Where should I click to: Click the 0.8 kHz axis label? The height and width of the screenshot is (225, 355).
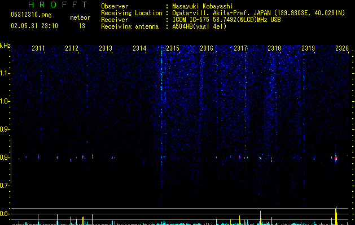[x=5, y=157]
